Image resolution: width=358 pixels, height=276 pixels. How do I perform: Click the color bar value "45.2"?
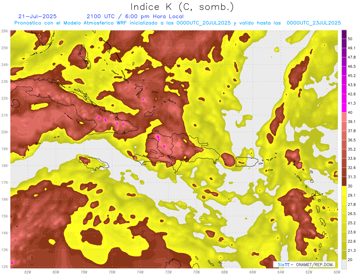point(352,76)
